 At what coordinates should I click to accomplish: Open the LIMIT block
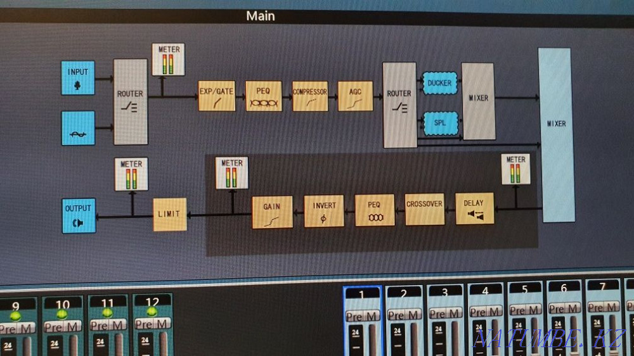click(x=170, y=214)
